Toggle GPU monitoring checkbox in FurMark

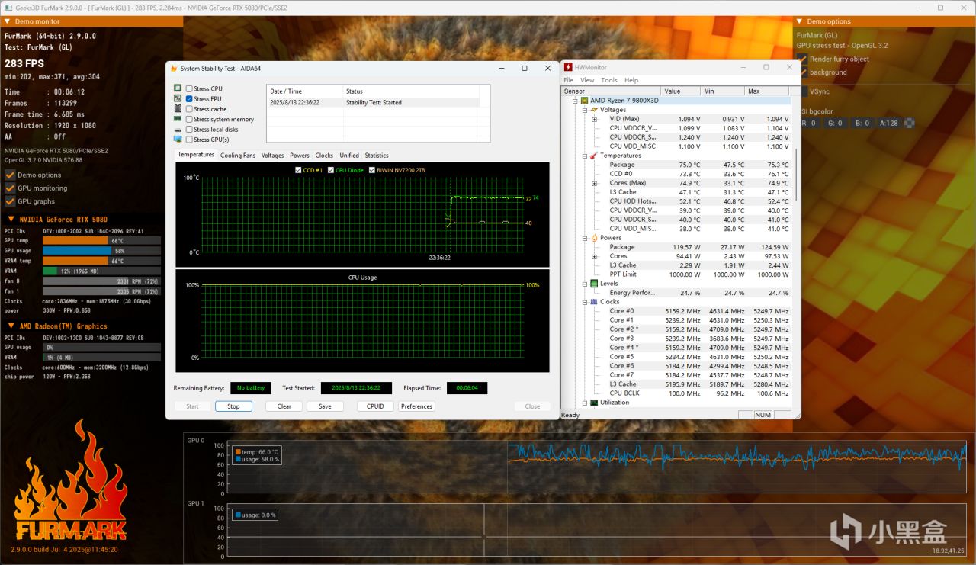pos(10,188)
